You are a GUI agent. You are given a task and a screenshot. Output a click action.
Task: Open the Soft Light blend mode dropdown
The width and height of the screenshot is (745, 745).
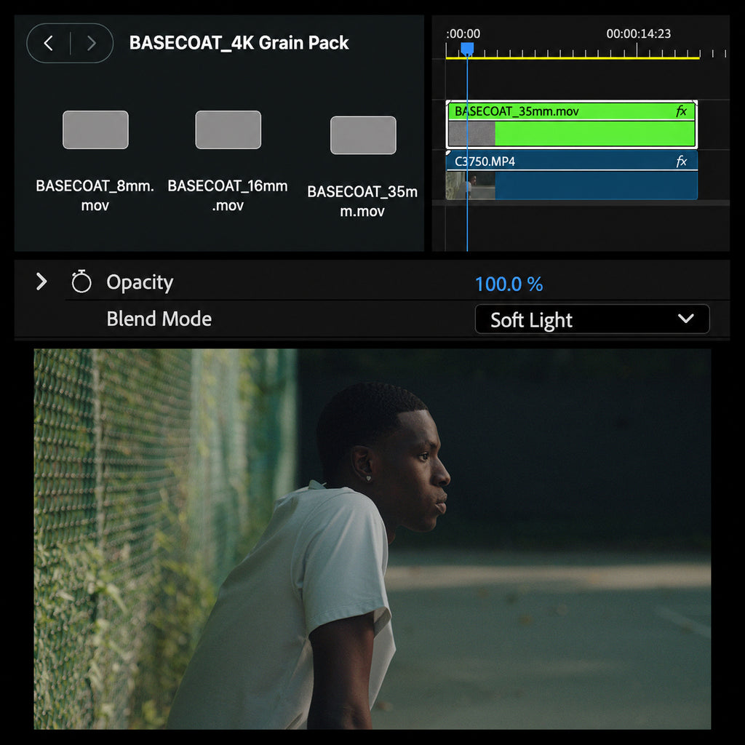(592, 319)
